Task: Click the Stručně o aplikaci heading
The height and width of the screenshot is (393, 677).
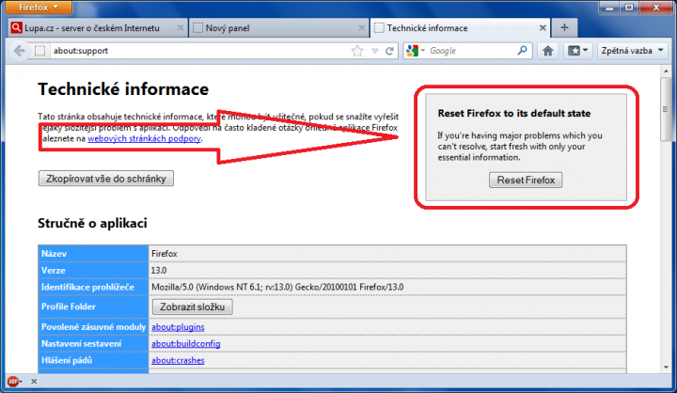Action: coord(92,223)
